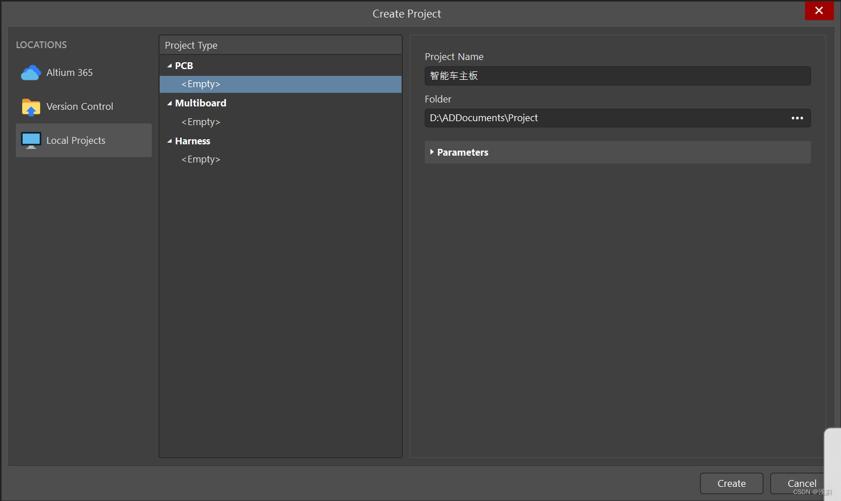Click the Parameters section label

click(463, 152)
